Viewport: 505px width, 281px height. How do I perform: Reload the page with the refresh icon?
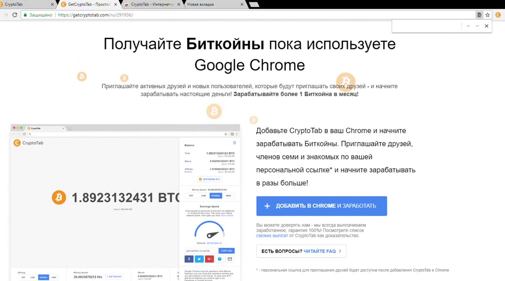pos(15,15)
